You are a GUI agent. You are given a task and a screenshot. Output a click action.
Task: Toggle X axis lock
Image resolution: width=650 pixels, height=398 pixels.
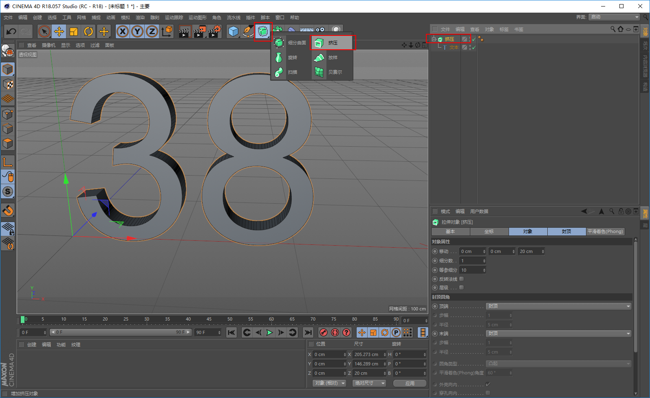pos(123,31)
